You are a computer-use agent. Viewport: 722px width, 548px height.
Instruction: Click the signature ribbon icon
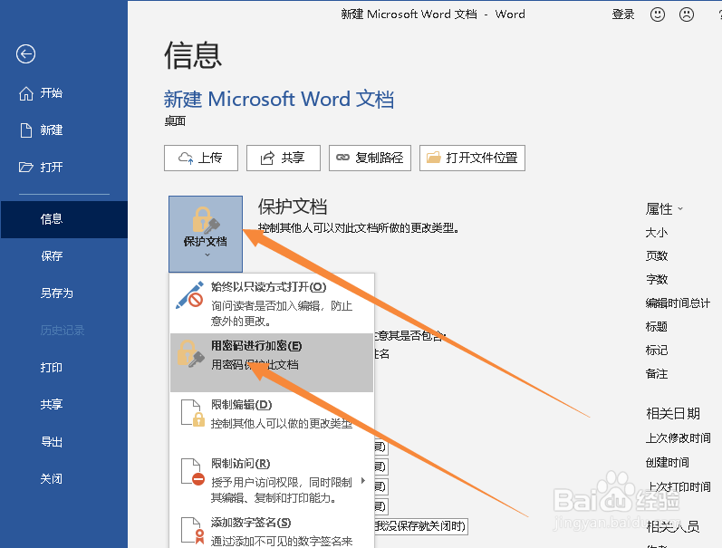[192, 531]
